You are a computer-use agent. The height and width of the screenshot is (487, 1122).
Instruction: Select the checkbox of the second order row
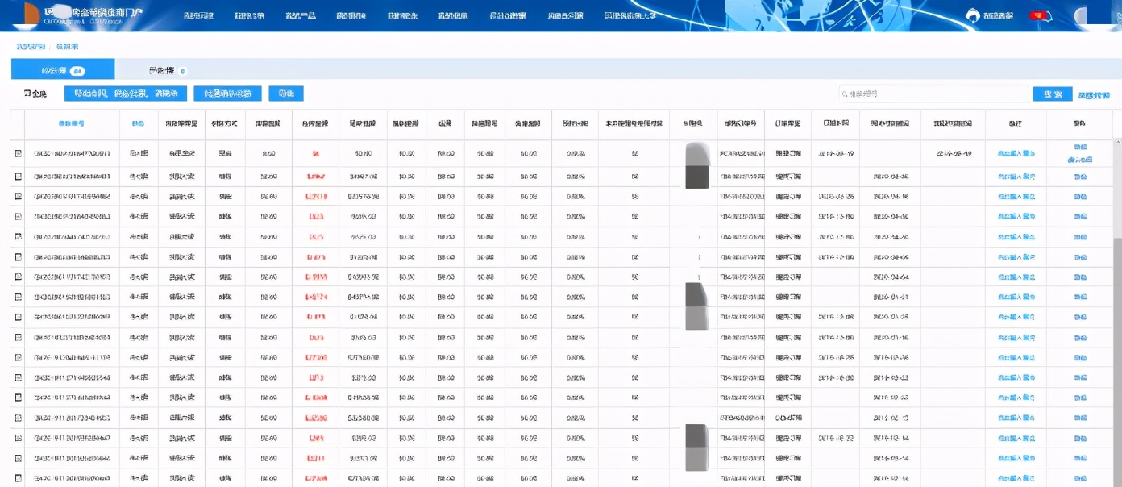point(19,176)
